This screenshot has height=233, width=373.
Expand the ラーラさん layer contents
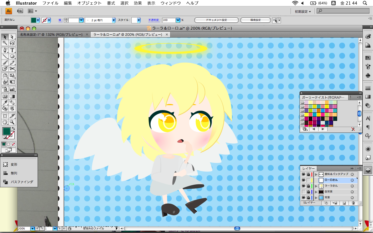click(x=316, y=186)
